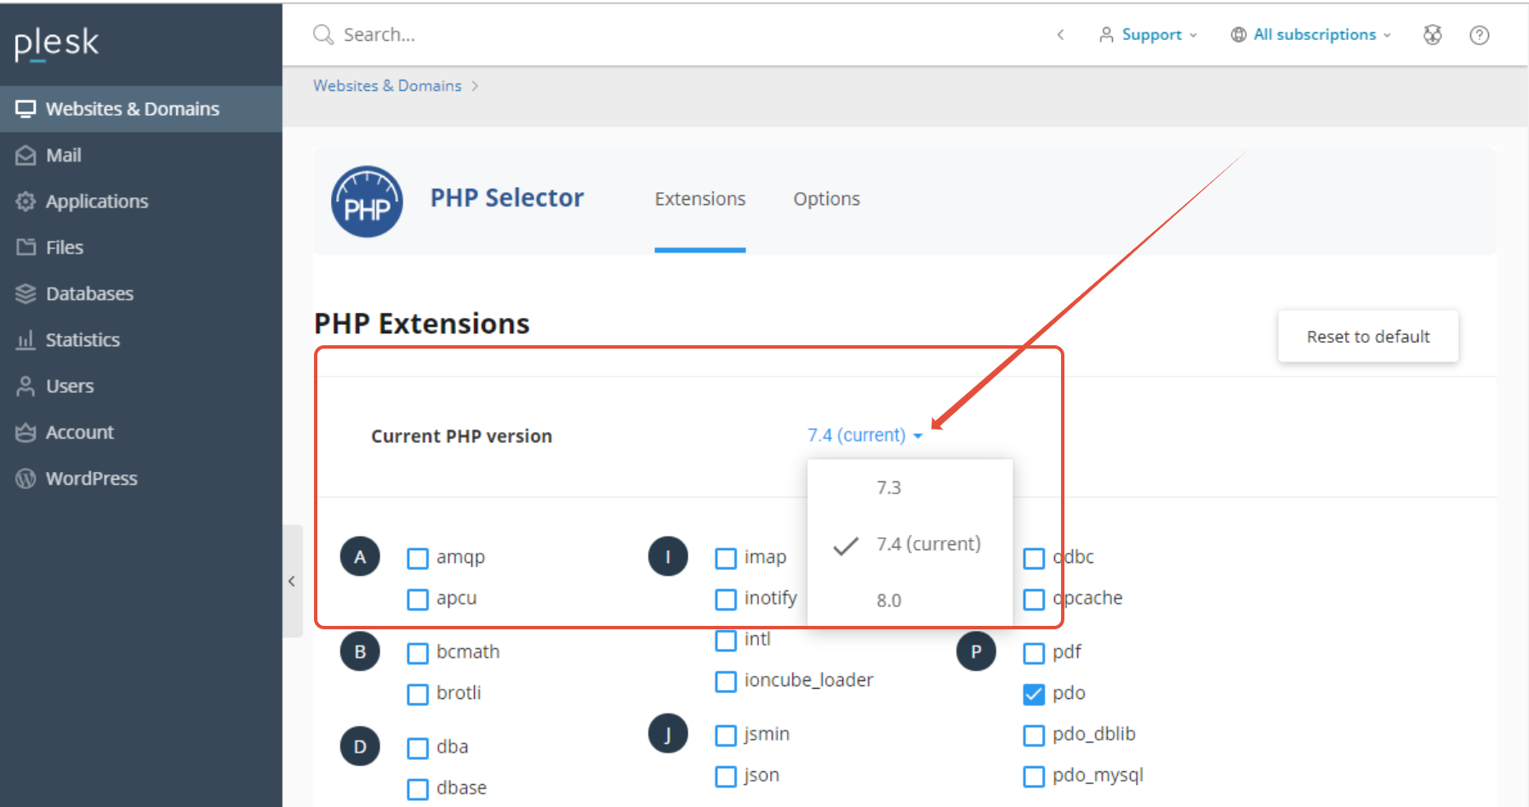Enable the ioncube_loader extension checkbox
Screen dimensions: 1529x807
click(726, 682)
